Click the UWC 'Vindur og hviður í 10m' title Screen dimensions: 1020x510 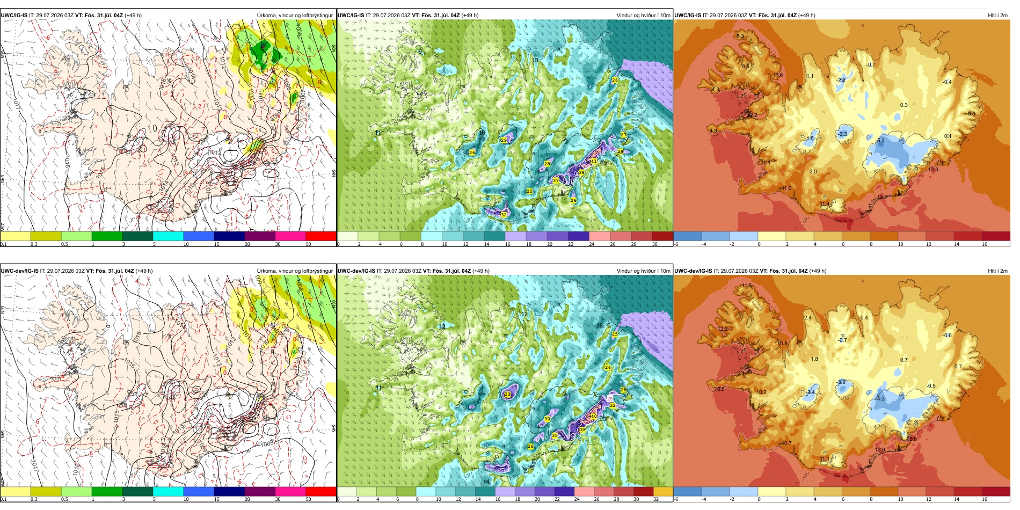point(643,16)
